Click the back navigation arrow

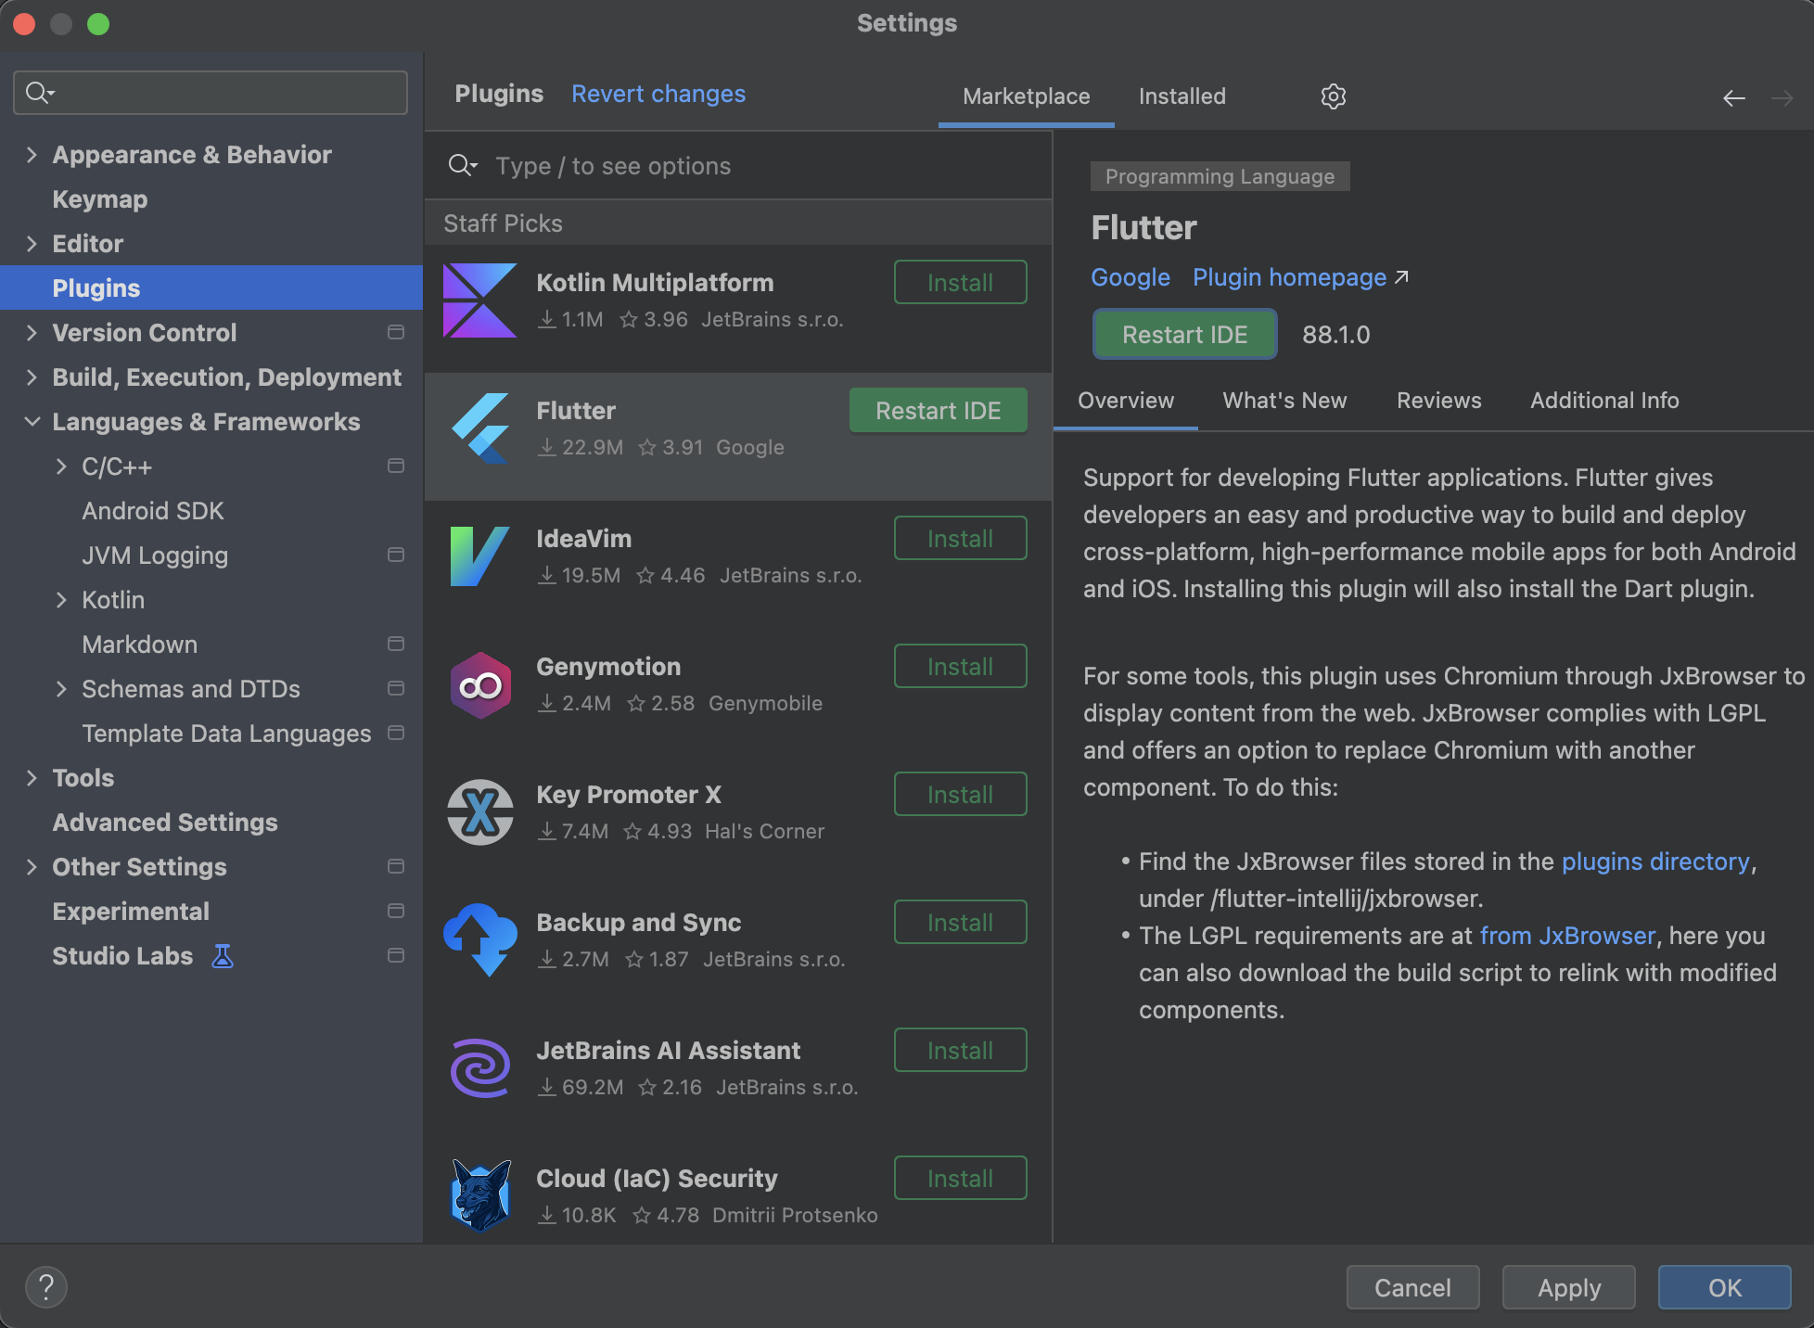click(1733, 97)
